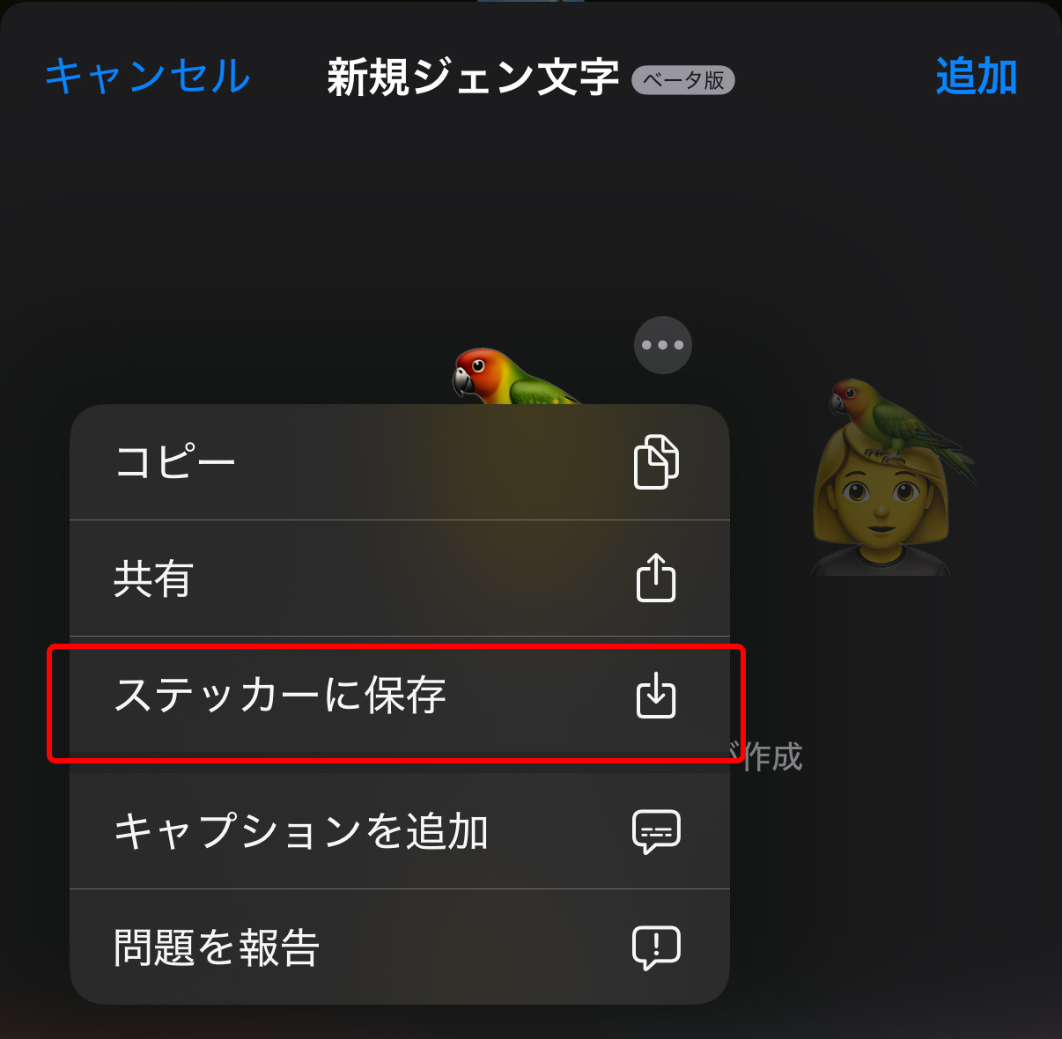Select コピー from the context menu
Screen dimensions: 1062x1039
coord(400,462)
